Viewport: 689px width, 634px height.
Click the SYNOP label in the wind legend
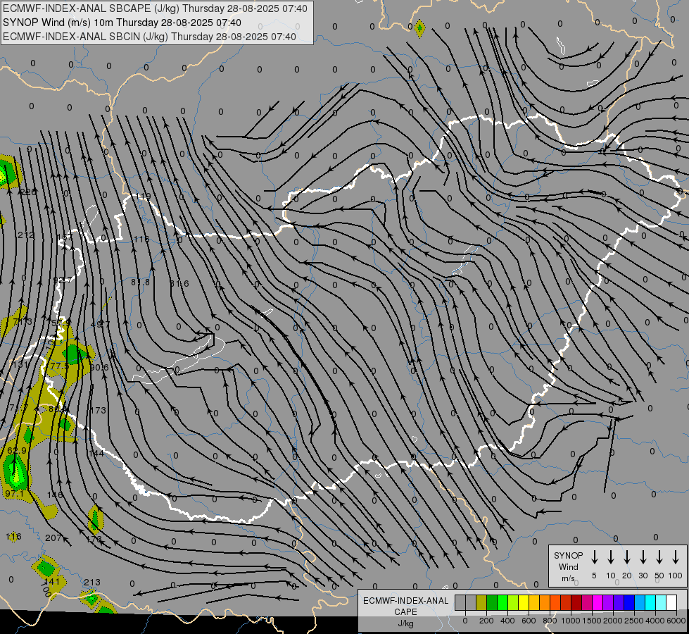tap(568, 556)
